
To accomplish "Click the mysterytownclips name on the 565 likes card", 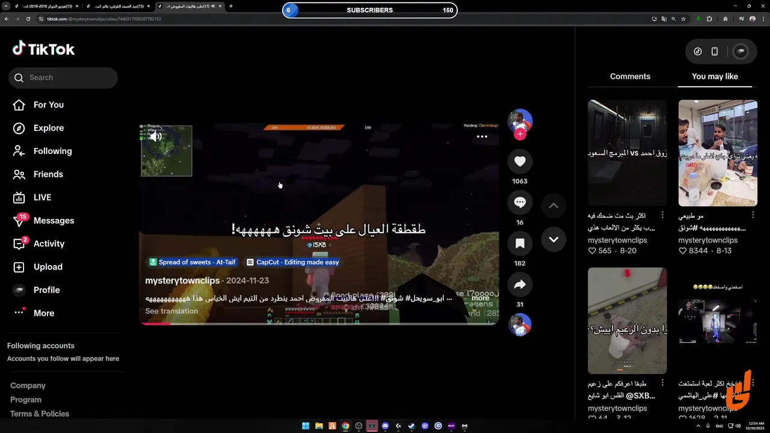I will pyautogui.click(x=617, y=240).
